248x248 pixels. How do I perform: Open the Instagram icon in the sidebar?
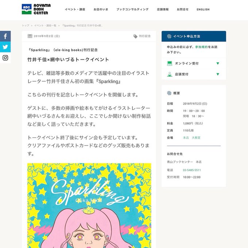point(5,58)
